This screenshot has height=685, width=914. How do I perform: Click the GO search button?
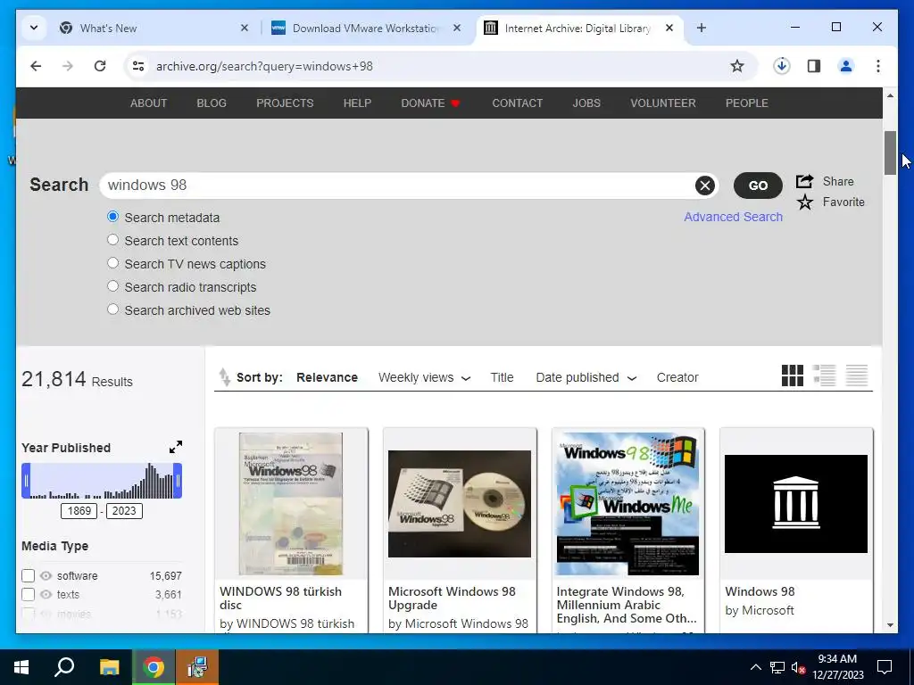(x=758, y=186)
